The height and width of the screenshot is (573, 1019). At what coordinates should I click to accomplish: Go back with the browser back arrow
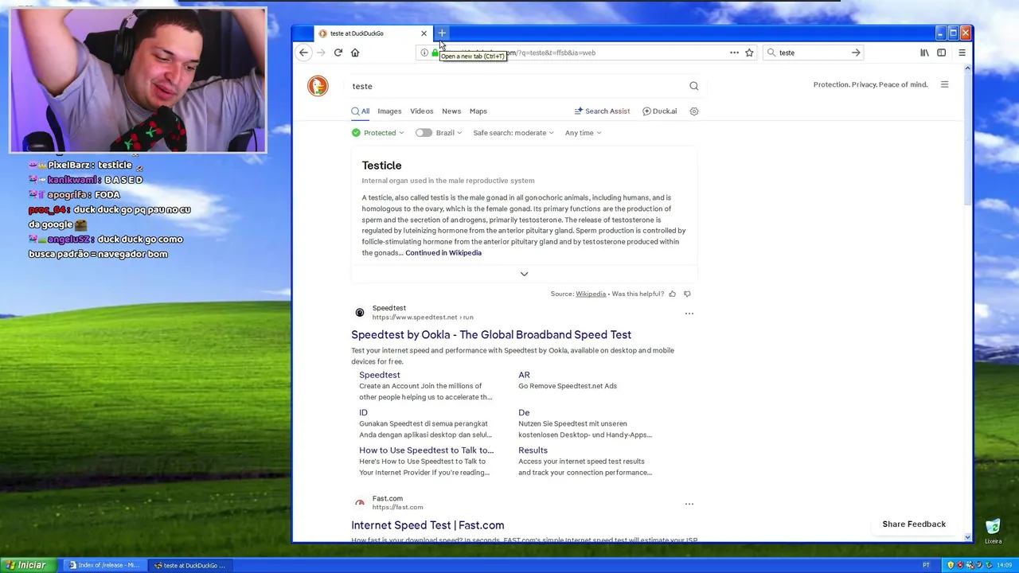(x=303, y=53)
